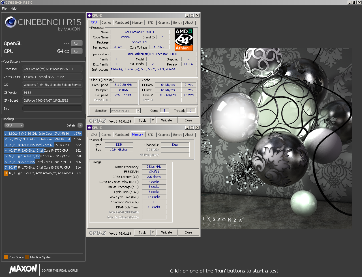
Task: Switch to Mainboard tab in lower CPU-Z
Action: click(x=122, y=135)
